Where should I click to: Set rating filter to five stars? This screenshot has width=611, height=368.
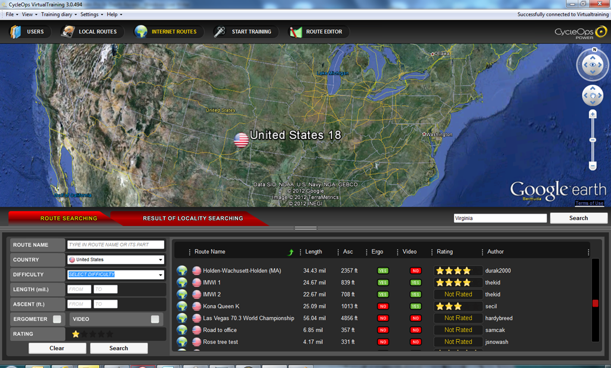click(110, 334)
